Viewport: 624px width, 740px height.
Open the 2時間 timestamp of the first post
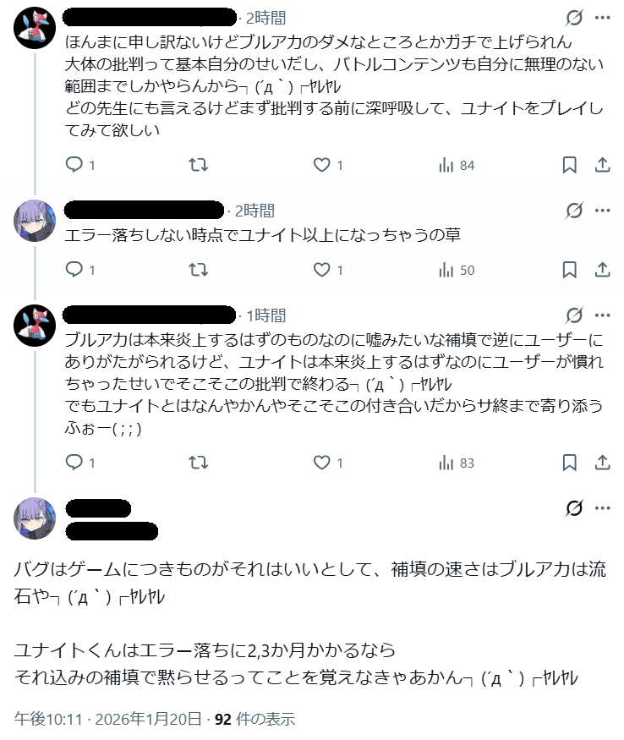(x=265, y=17)
